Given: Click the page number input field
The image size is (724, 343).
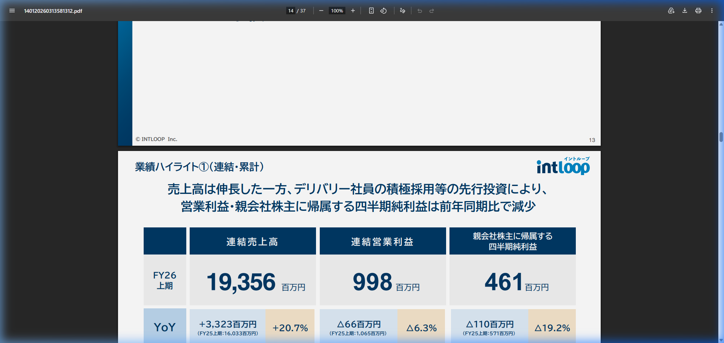Looking at the screenshot, I should pyautogui.click(x=290, y=11).
